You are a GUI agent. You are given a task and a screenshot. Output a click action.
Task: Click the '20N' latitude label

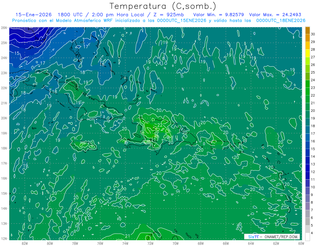tap(4, 118)
